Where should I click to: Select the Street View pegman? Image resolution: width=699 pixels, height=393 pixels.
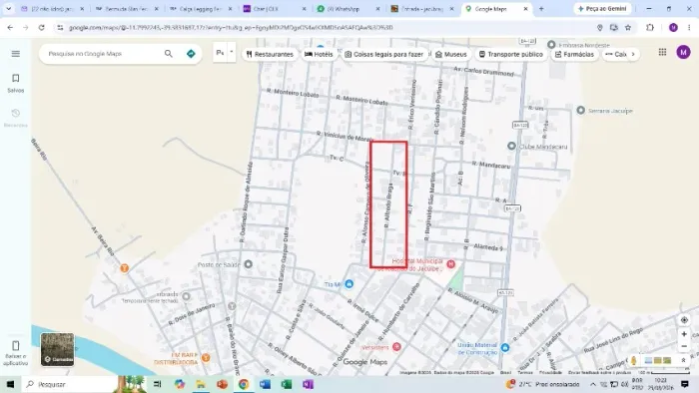click(x=634, y=360)
